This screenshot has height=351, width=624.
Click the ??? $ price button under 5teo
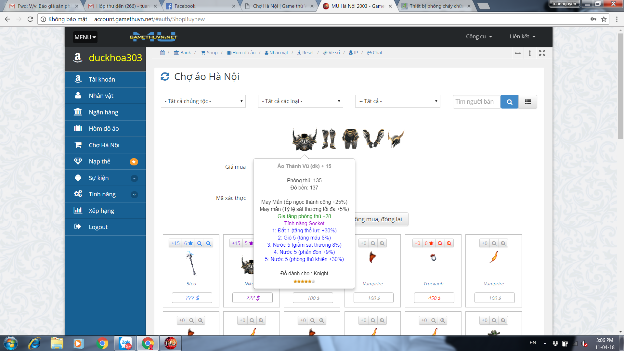192,298
